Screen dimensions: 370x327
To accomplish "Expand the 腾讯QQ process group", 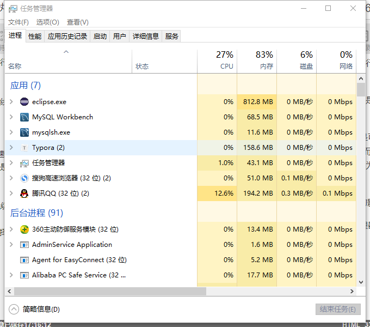I will 11,193.
